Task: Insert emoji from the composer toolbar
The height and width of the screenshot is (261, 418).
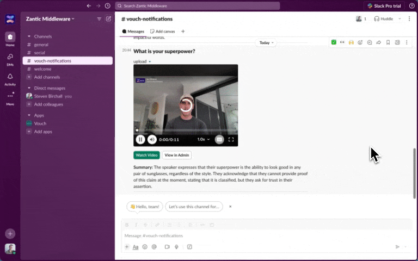Action: (145, 247)
